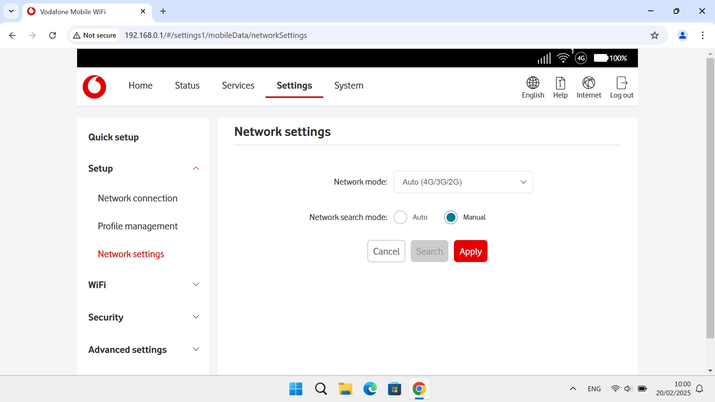715x402 pixels.
Task: Open the Network mode dropdown
Action: click(x=463, y=182)
